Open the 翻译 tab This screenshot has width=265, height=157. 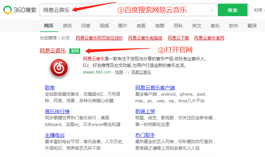(252, 26)
